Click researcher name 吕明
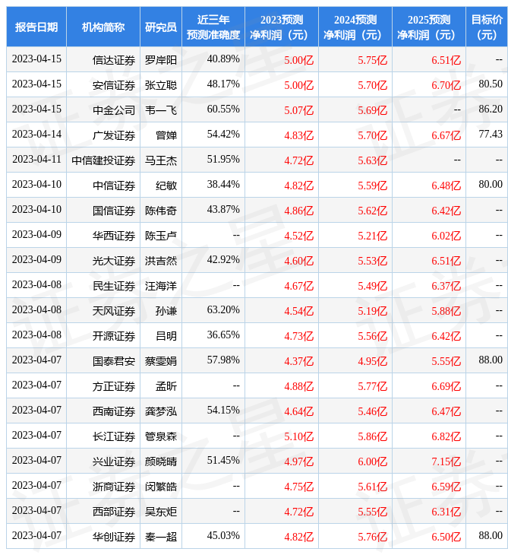508x555 pixels. tap(166, 336)
